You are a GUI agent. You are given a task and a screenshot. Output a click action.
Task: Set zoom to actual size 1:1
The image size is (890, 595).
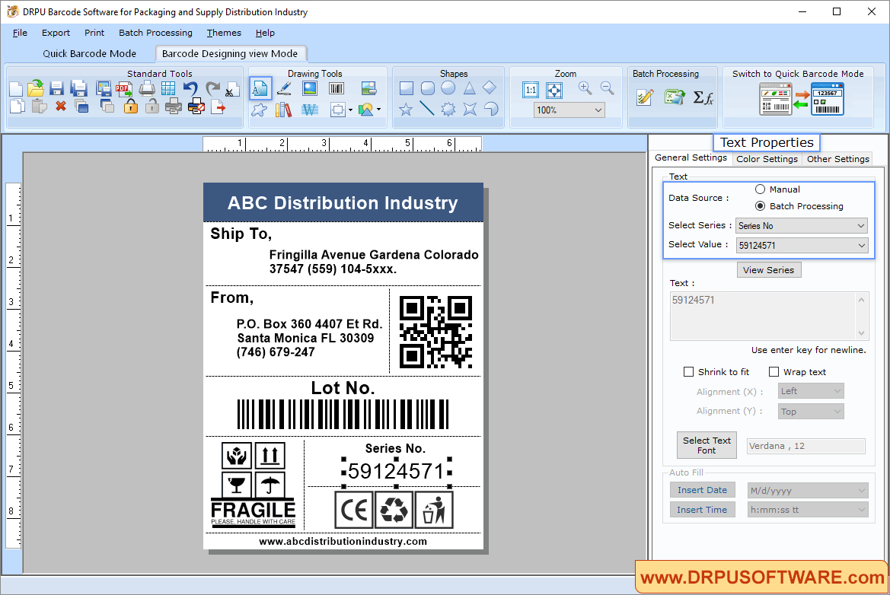point(531,90)
